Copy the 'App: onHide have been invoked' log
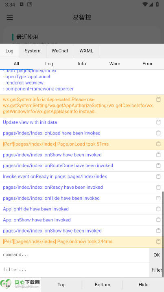The height and width of the screenshot is (292, 164). coord(158,209)
